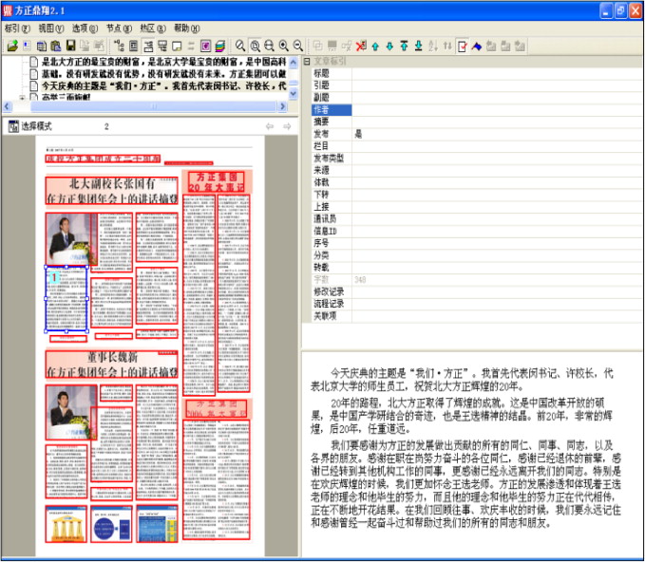645x562 pixels.
Task: Select tree item starting with 今天庆典的主题是
Action: pos(163,86)
